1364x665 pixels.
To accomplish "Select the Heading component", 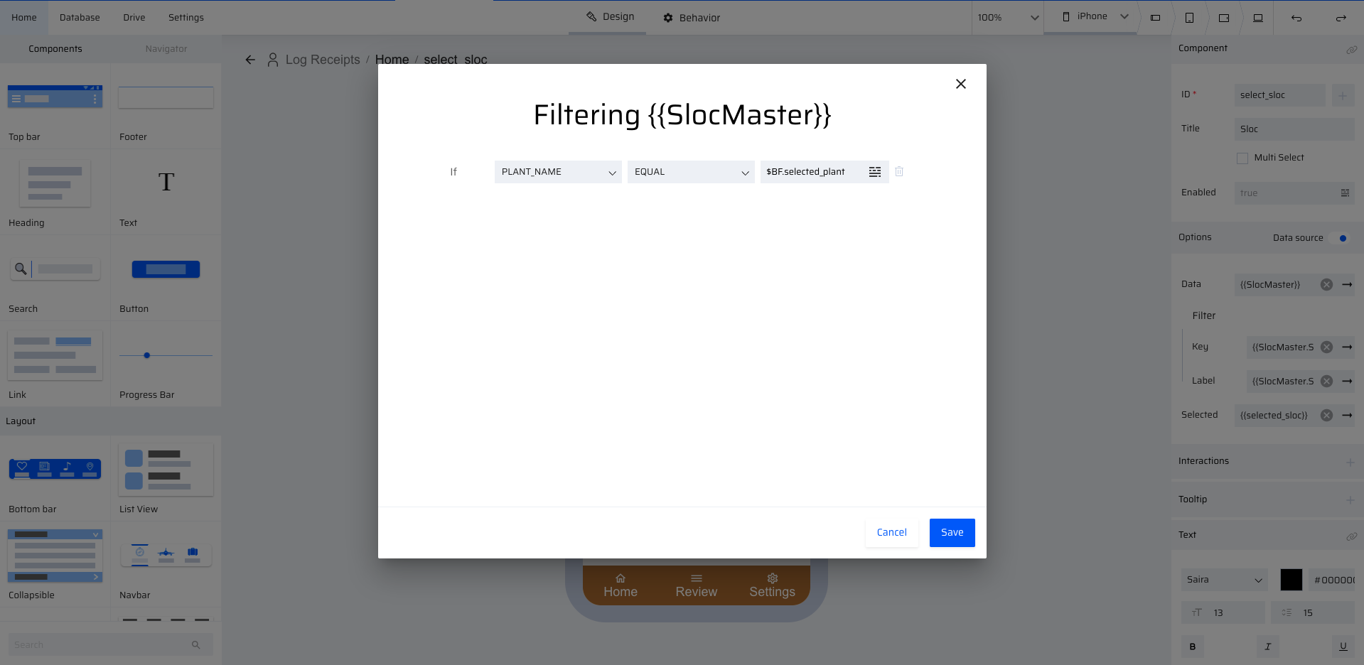I will coord(55,193).
